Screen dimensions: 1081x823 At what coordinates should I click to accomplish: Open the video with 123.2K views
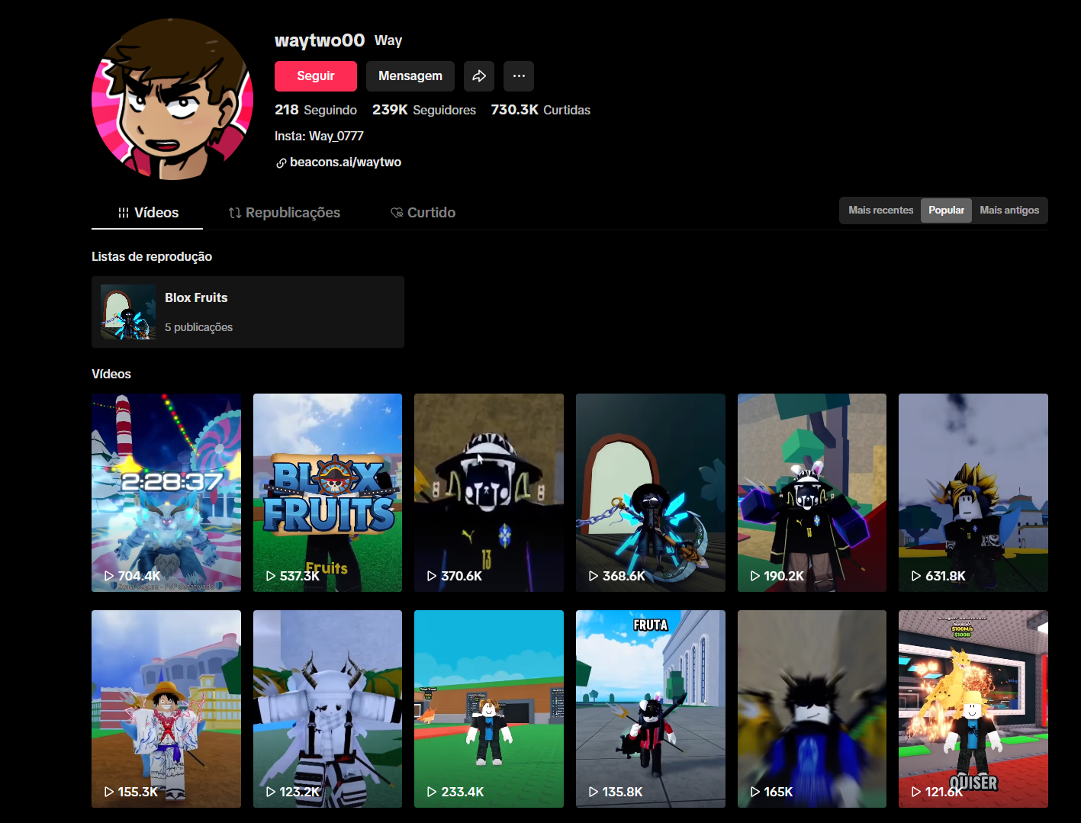point(328,709)
